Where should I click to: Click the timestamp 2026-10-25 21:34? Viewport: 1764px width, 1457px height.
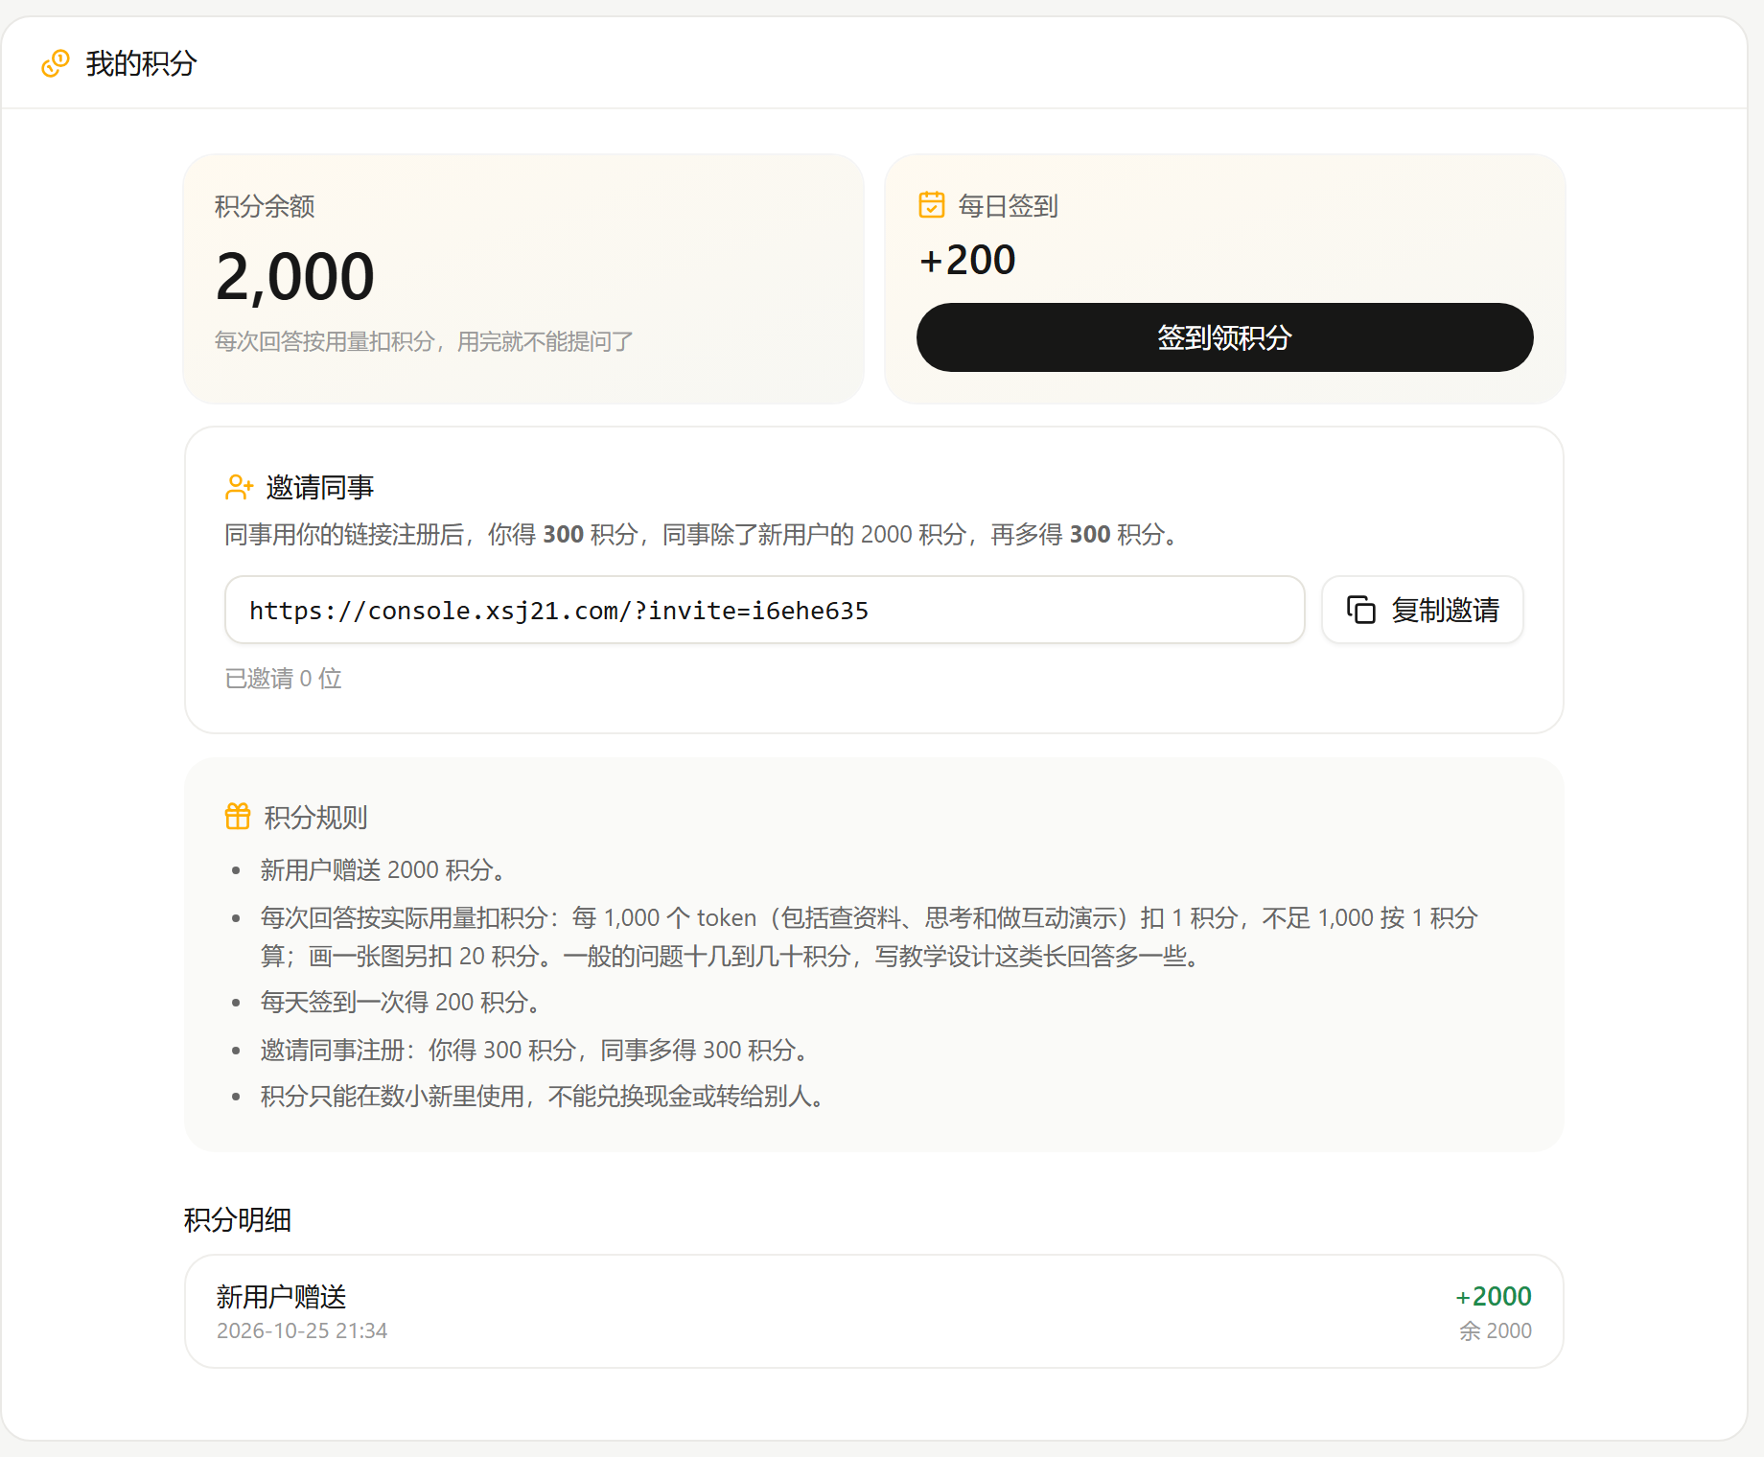[302, 1330]
